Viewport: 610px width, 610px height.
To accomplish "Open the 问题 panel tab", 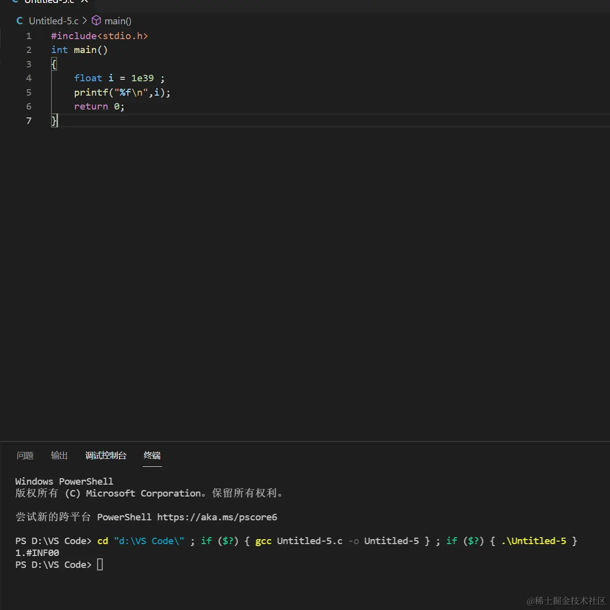I will click(25, 455).
